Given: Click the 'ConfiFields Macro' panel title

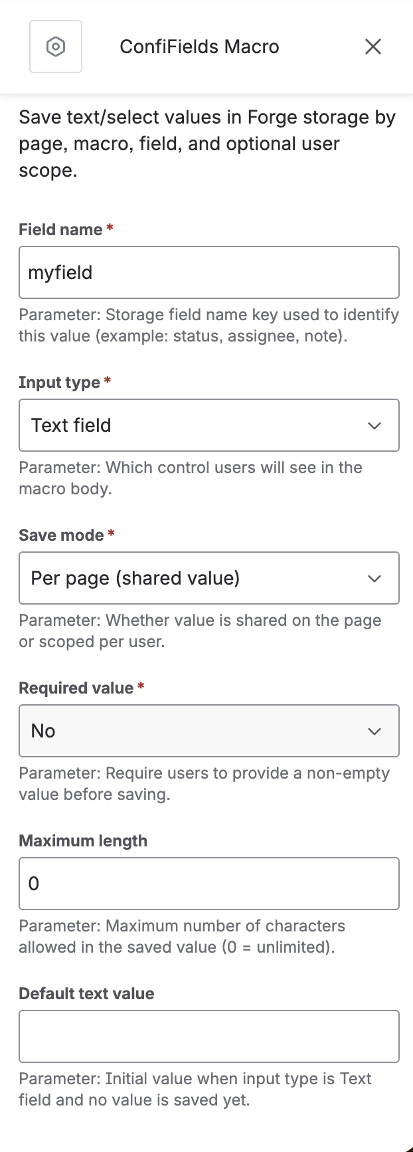Looking at the screenshot, I should pos(199,47).
